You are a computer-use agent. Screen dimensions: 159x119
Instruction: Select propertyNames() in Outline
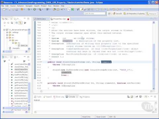tap(19, 88)
